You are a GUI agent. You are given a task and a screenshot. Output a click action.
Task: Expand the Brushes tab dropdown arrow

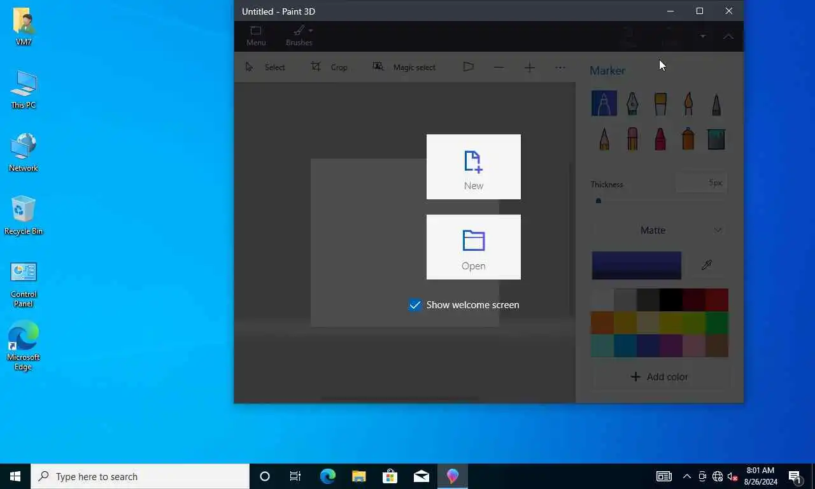[311, 31]
